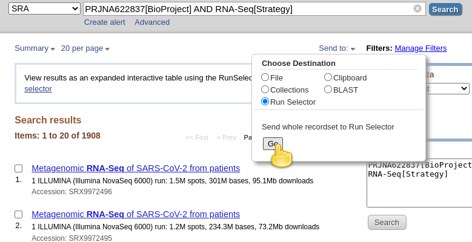Click the Go button
Image resolution: width=472 pixels, height=242 pixels.
273,143
